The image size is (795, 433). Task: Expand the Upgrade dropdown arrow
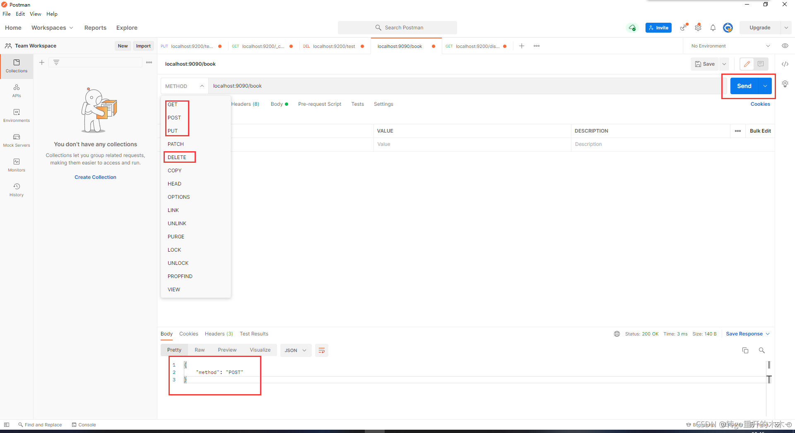(786, 28)
